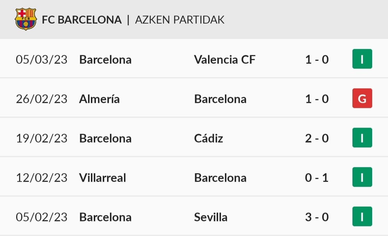Image resolution: width=388 pixels, height=236 pixels.
Task: Click the green I badge for Villarreal match
Action: pyautogui.click(x=362, y=177)
